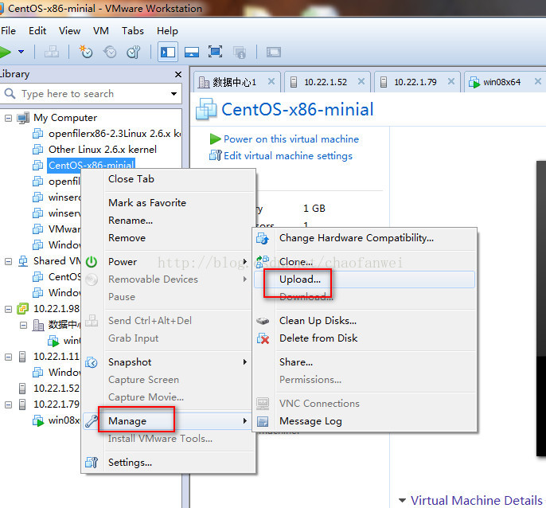Close the Library panel
Screen dimensions: 546x508
coord(178,74)
